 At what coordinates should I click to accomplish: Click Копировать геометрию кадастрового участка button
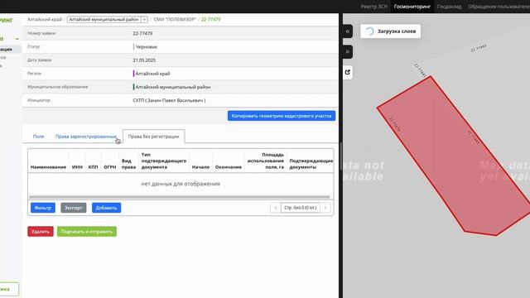(282, 116)
